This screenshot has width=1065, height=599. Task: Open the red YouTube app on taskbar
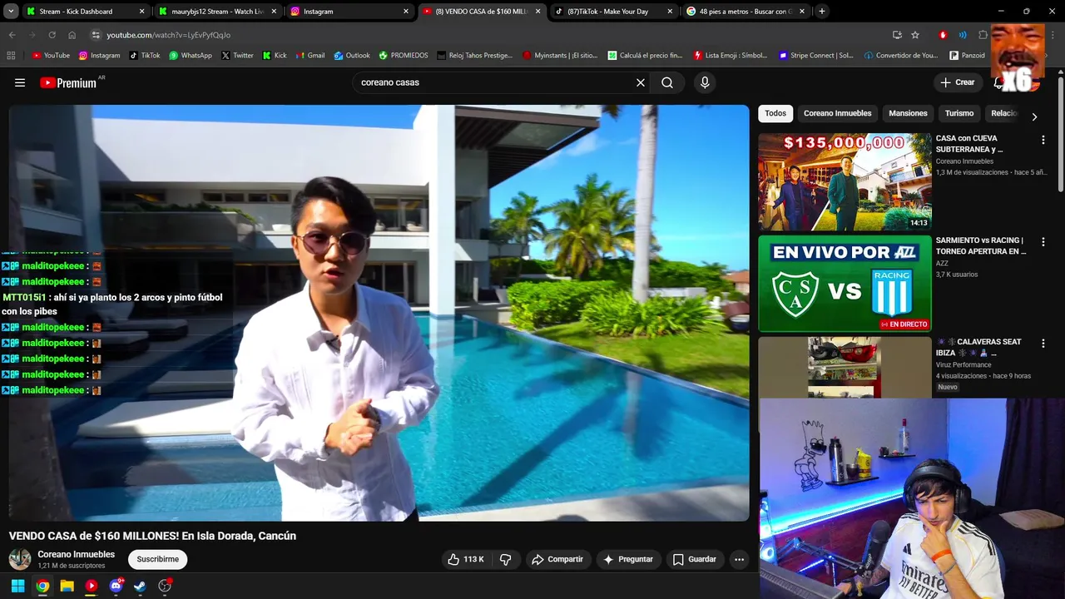click(92, 586)
